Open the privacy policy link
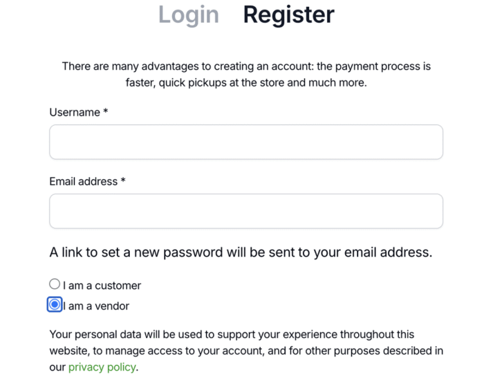Image resolution: width=484 pixels, height=392 pixels. 102,367
